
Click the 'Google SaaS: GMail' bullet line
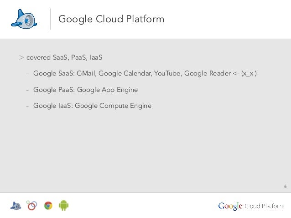64,74
